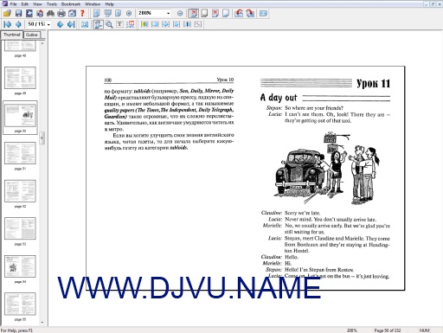Go to the first page

(8, 24)
